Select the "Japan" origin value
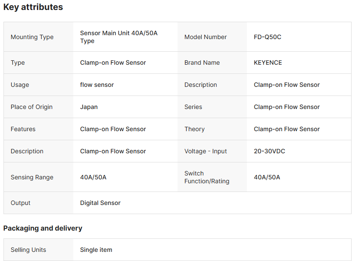The height and width of the screenshot is (261, 352). click(x=89, y=107)
